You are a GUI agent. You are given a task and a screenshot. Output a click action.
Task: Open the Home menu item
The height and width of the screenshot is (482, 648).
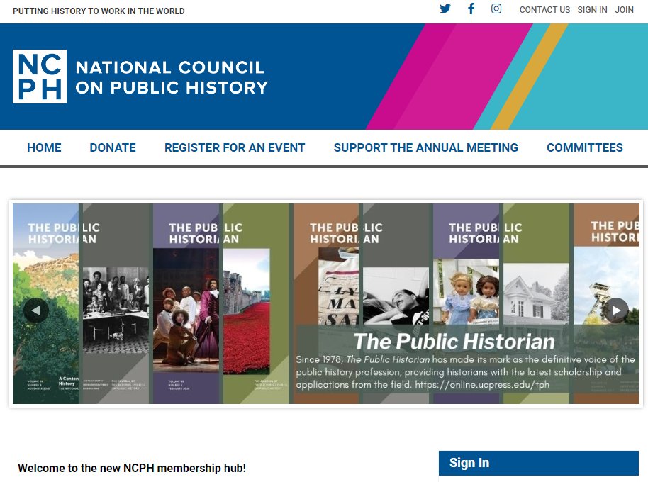point(44,147)
